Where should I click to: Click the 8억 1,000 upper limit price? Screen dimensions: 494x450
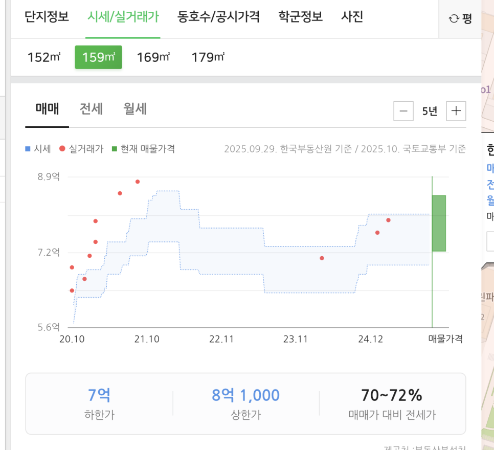coord(245,395)
